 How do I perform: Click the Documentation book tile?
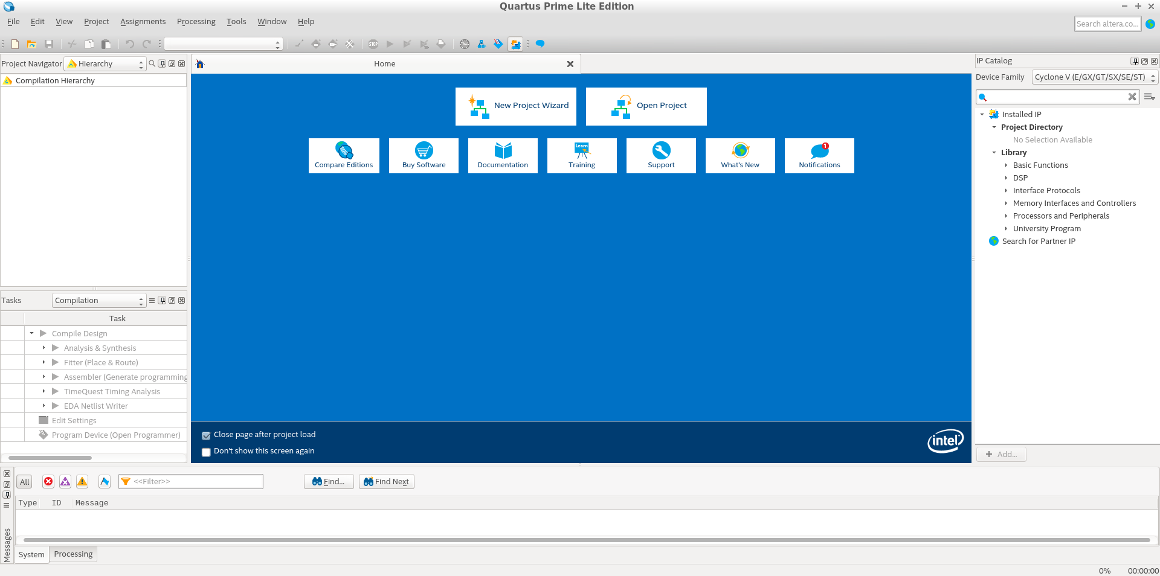(x=502, y=156)
